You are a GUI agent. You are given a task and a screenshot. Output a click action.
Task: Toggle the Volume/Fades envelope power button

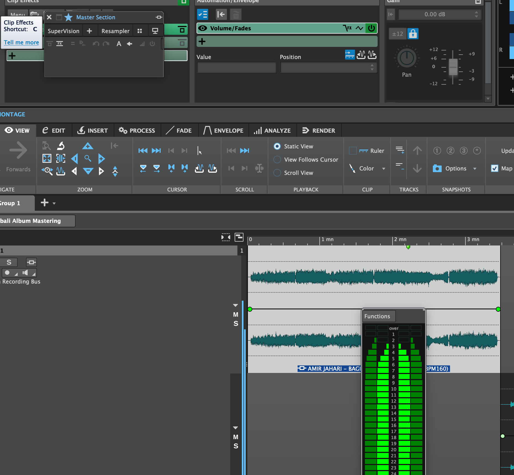click(371, 28)
